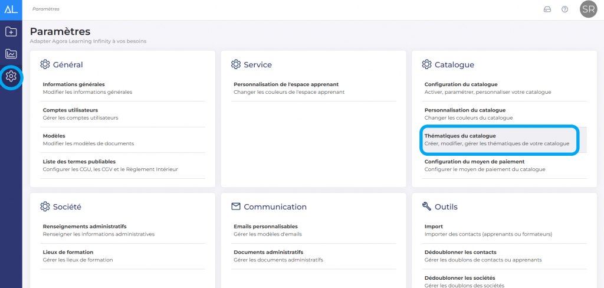This screenshot has width=604, height=288.
Task: Open the SR user avatar menu
Action: pos(588,9)
